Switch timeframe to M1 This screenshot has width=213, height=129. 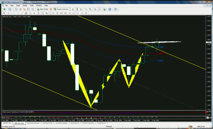click(x=53, y=13)
